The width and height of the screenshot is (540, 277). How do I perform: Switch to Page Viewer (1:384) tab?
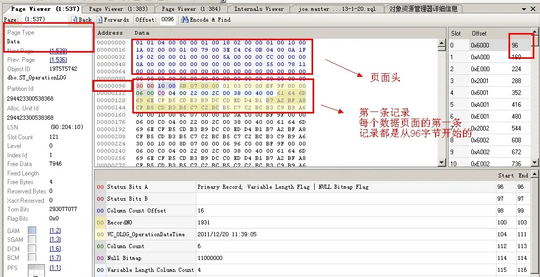[x=191, y=9]
